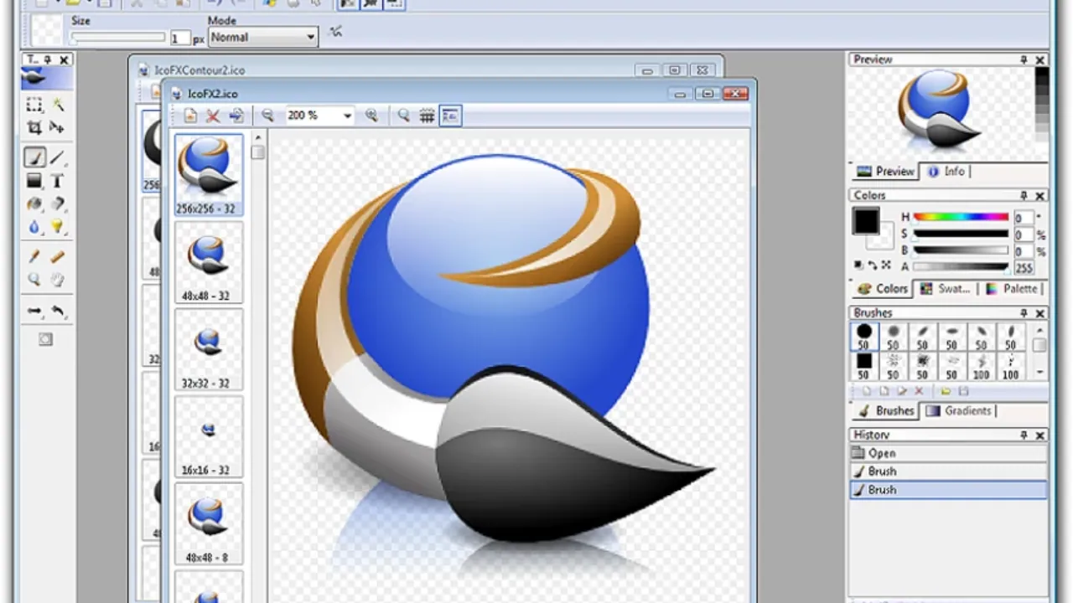Select the 48x48 - 32 image thumbnail
This screenshot has height=603, width=1073.
(x=208, y=263)
